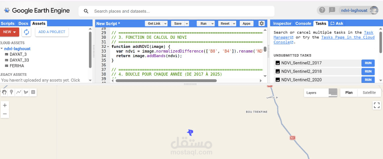
Task: Select the hand pan tool
Action: (x=4, y=92)
